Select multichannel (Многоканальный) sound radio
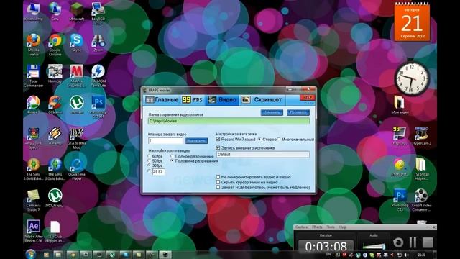Image resolution: width=460 pixels, height=259 pixels. 279,139
